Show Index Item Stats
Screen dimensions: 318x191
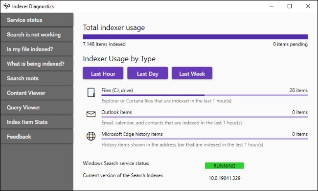[x=37, y=122]
